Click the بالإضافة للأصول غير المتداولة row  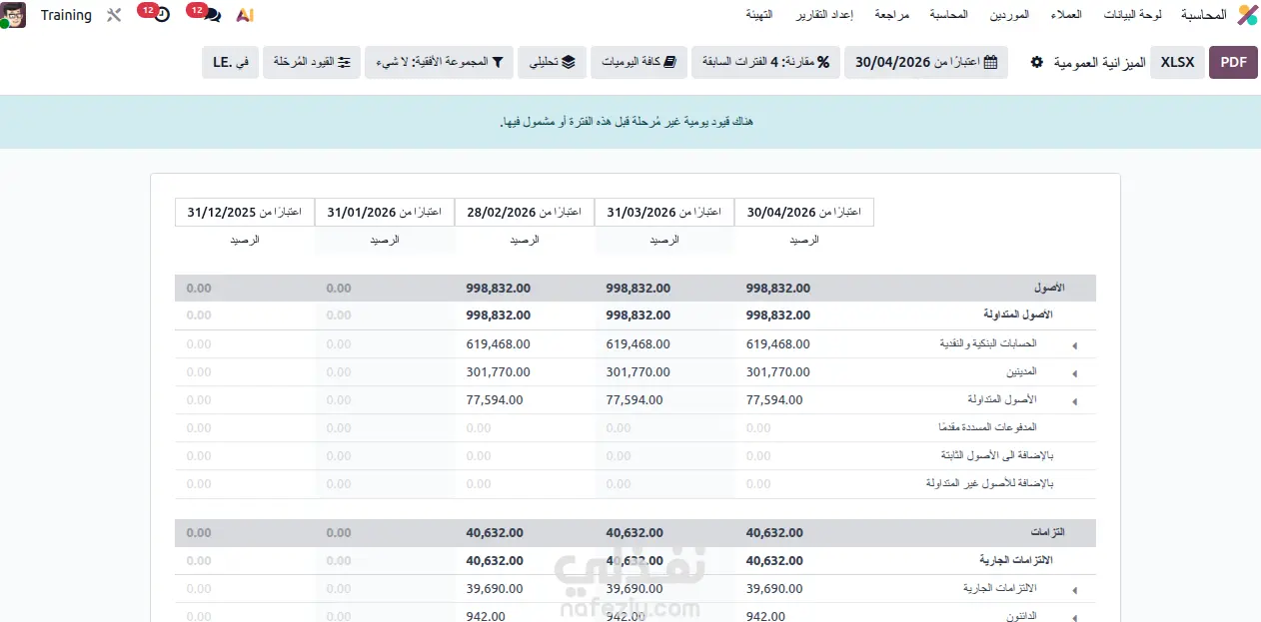[x=635, y=483]
